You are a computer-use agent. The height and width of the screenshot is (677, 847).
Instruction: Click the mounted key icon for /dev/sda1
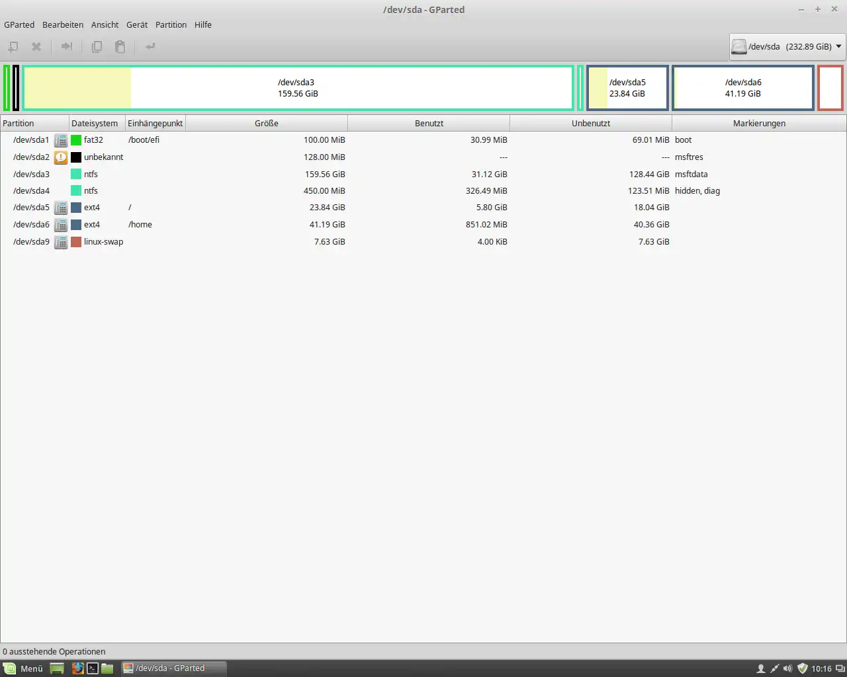click(x=61, y=140)
